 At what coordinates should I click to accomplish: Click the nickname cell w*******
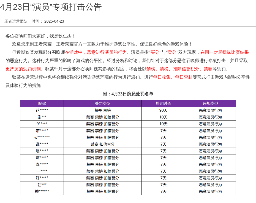(x=42, y=137)
